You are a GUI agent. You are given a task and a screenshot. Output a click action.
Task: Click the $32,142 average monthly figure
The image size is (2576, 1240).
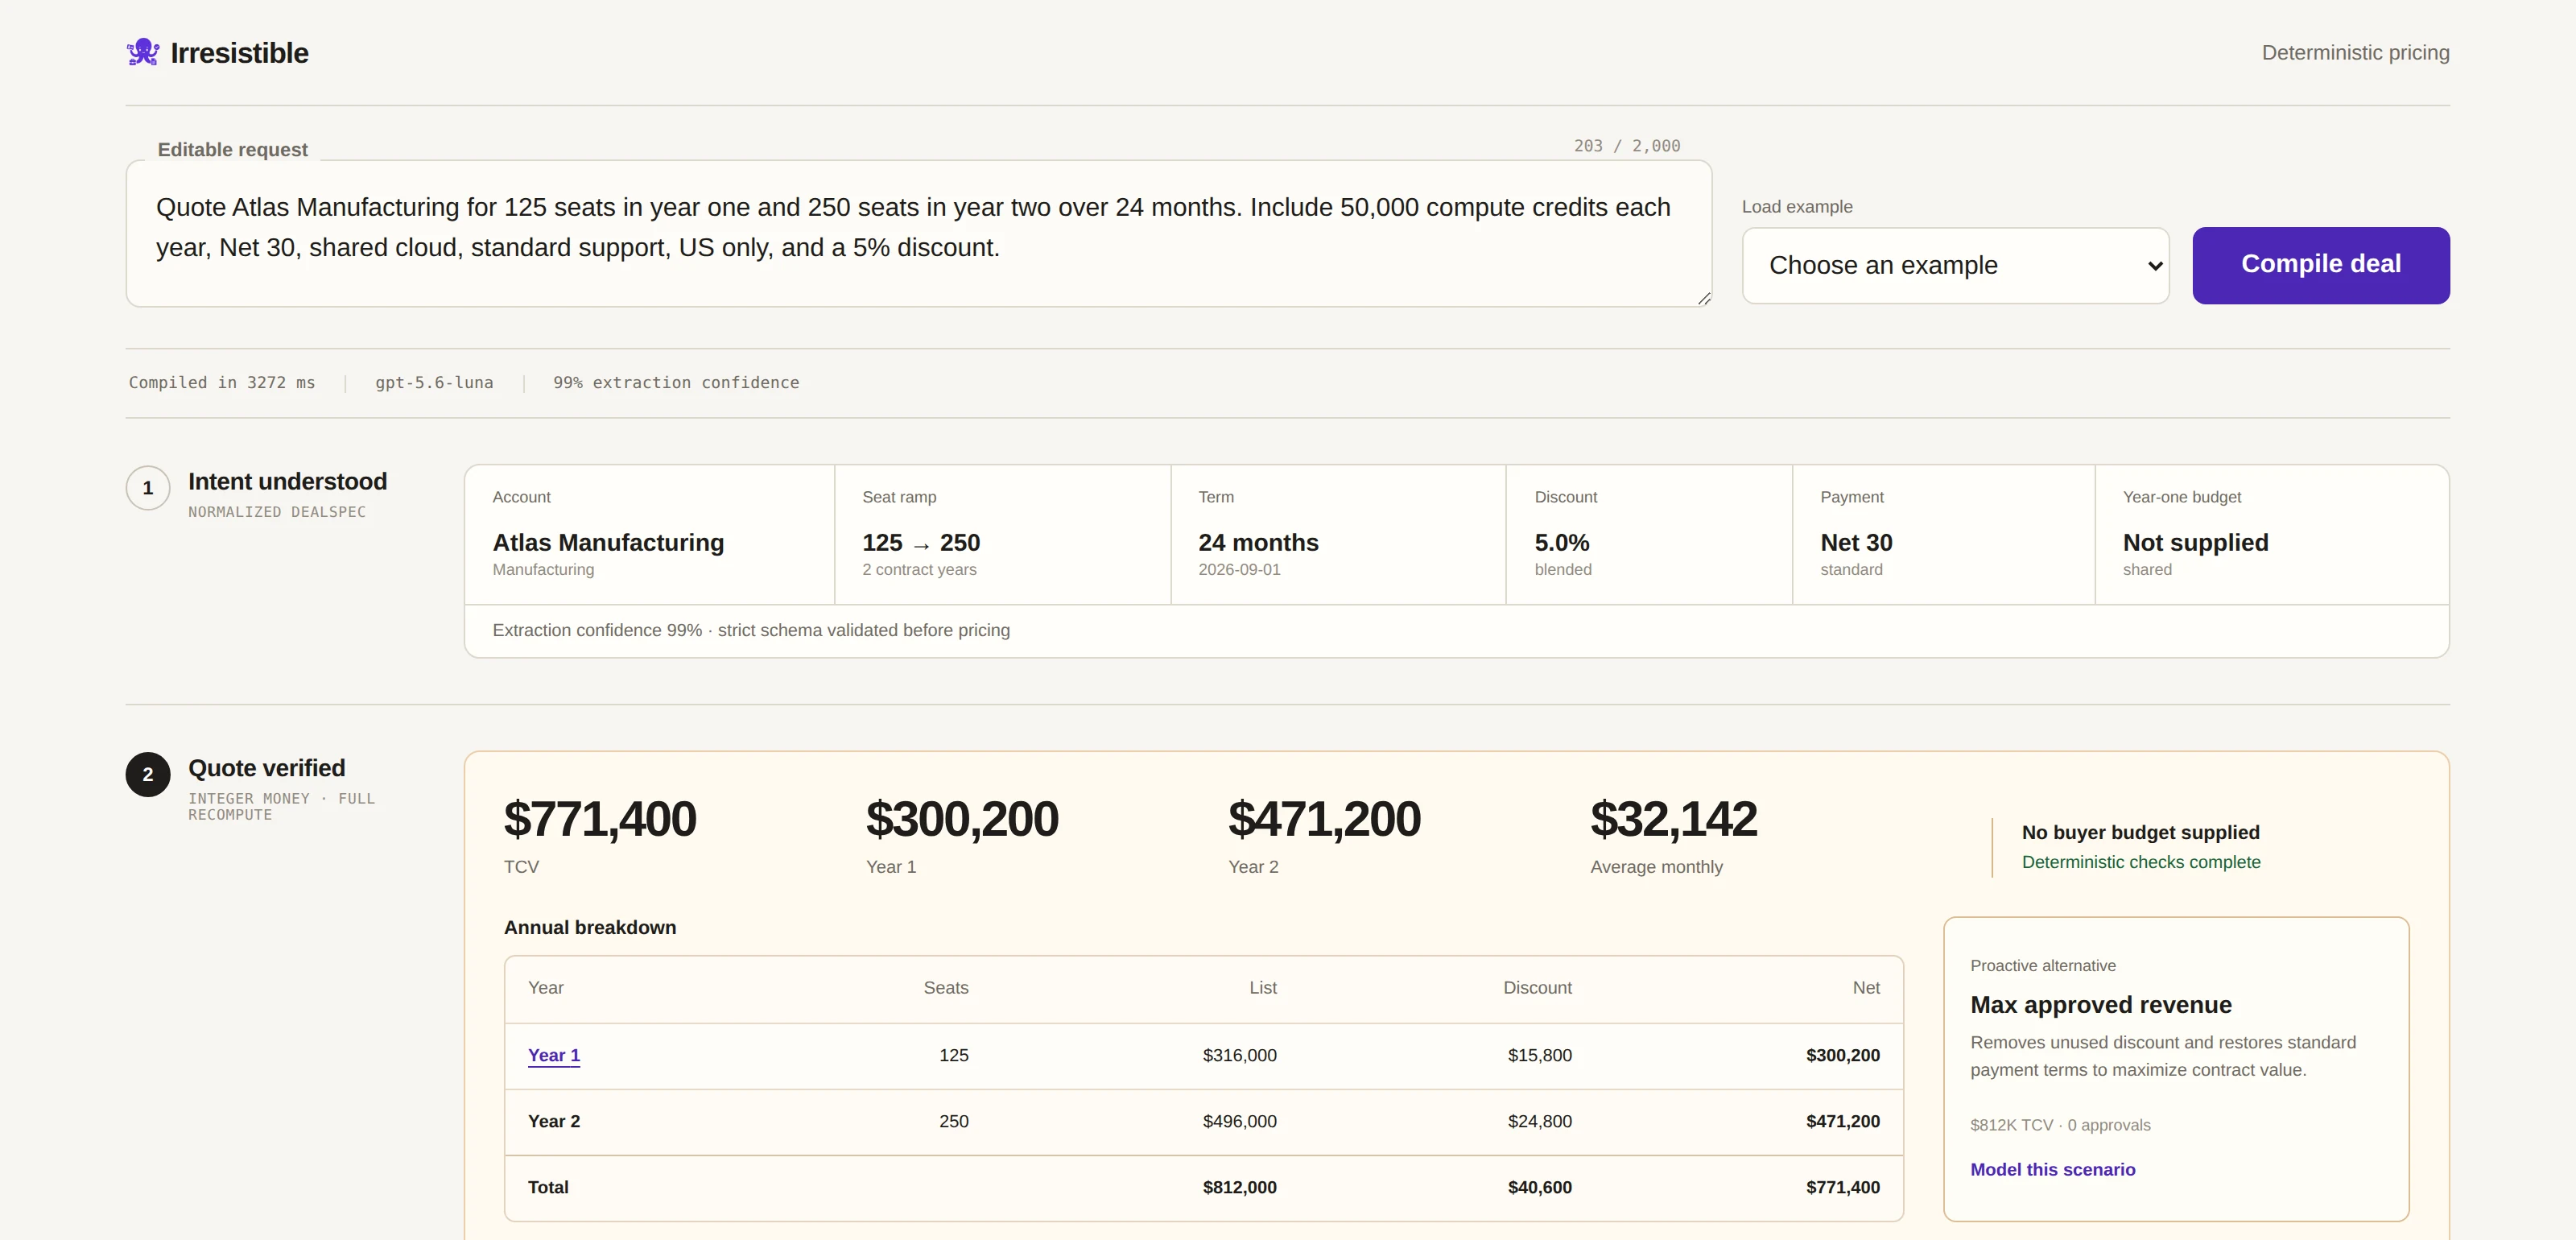(x=1673, y=819)
